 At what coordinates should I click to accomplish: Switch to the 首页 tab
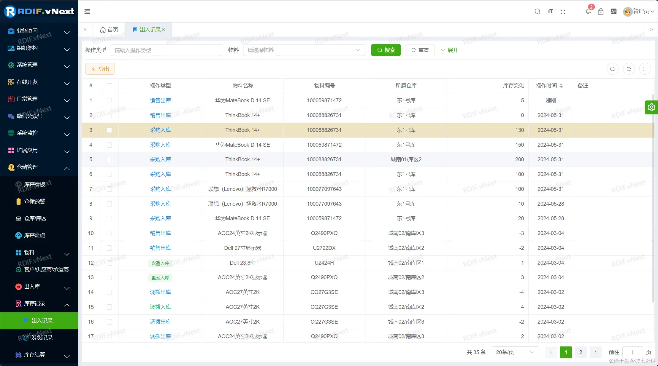pyautogui.click(x=109, y=30)
